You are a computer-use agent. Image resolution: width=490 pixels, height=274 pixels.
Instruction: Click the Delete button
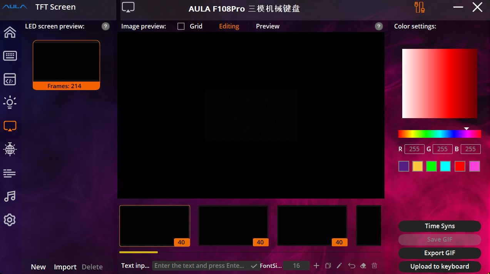tap(92, 267)
